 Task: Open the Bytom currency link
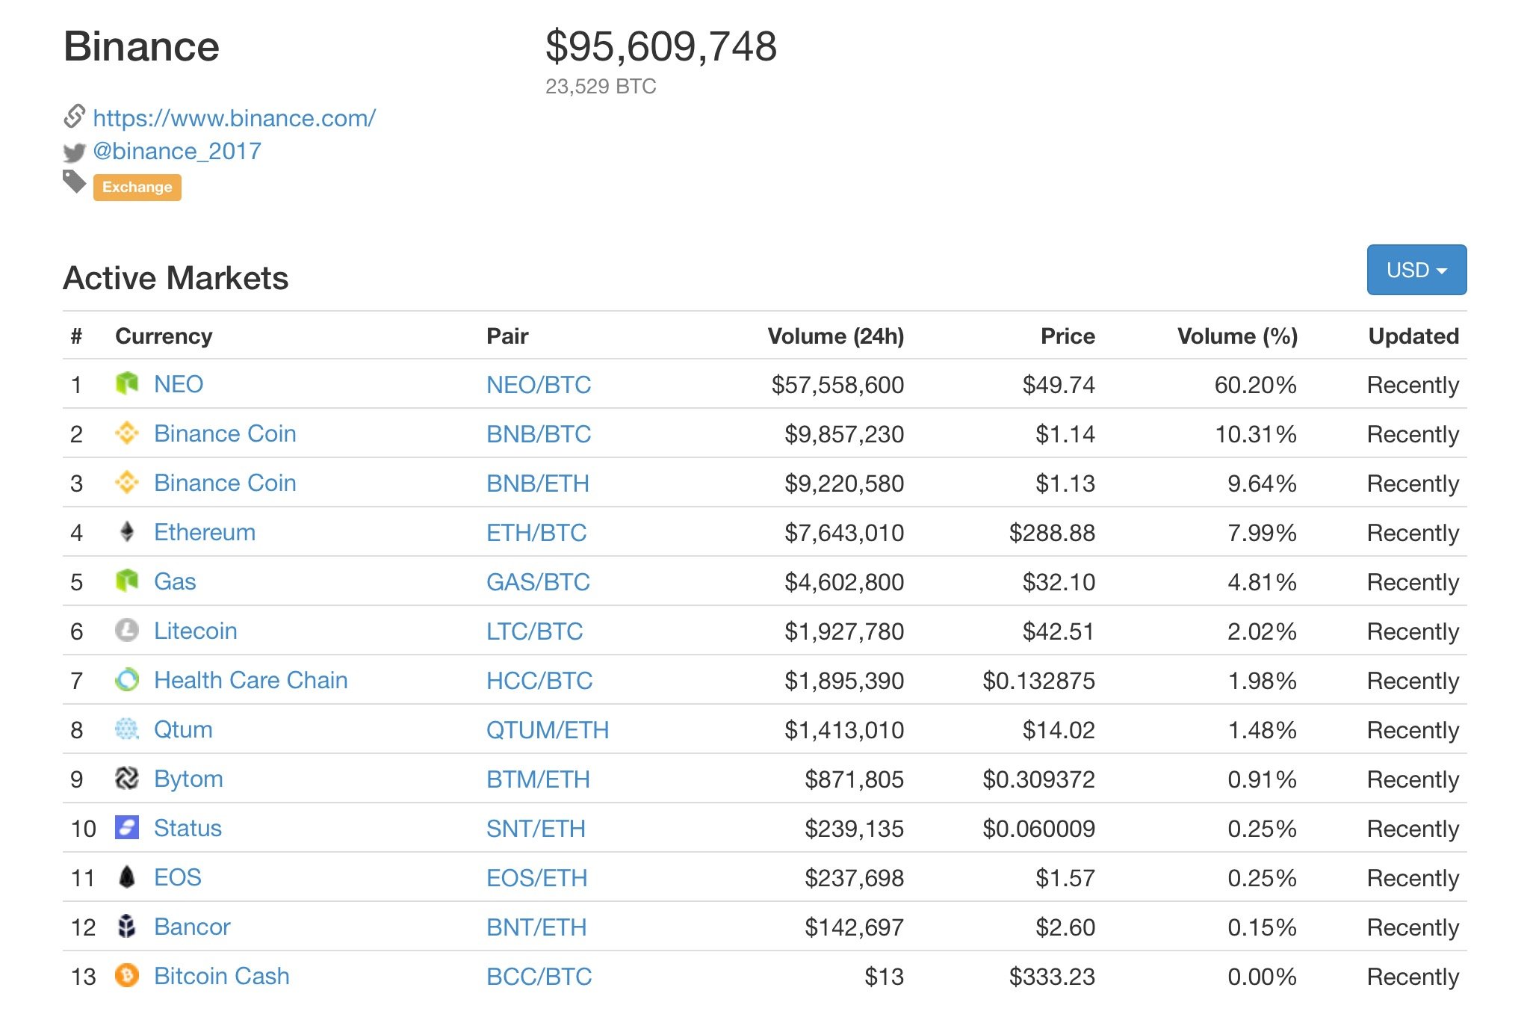tap(188, 779)
